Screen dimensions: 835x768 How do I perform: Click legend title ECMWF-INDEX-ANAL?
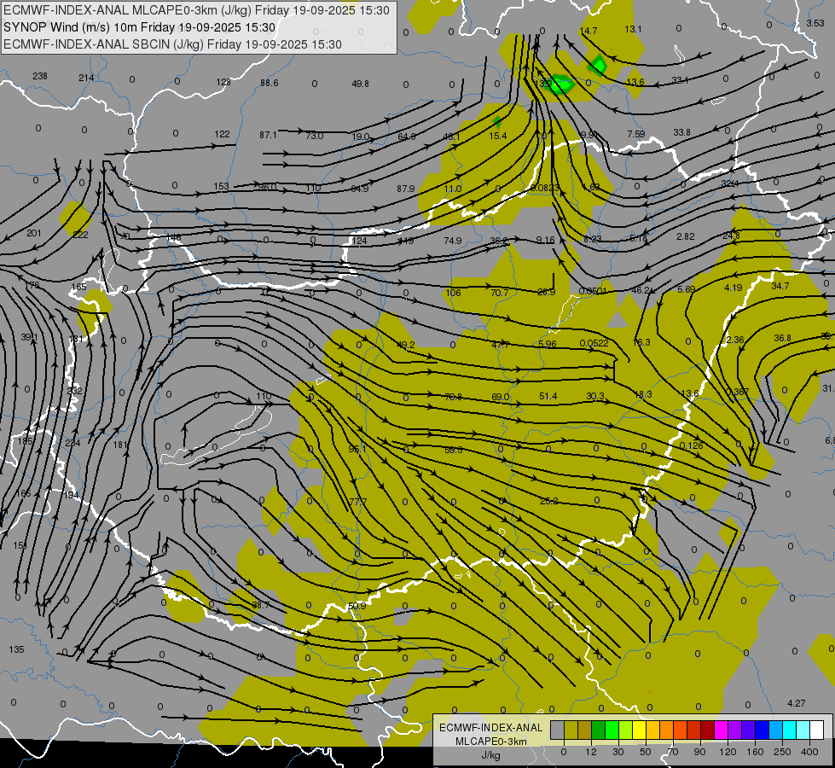coord(491,728)
